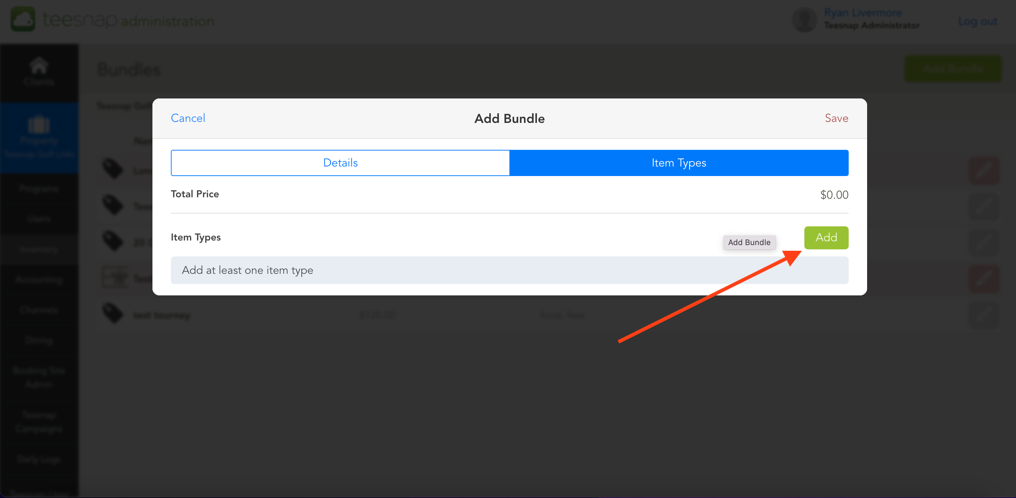Click the Log out link
The height and width of the screenshot is (498, 1016).
click(977, 21)
